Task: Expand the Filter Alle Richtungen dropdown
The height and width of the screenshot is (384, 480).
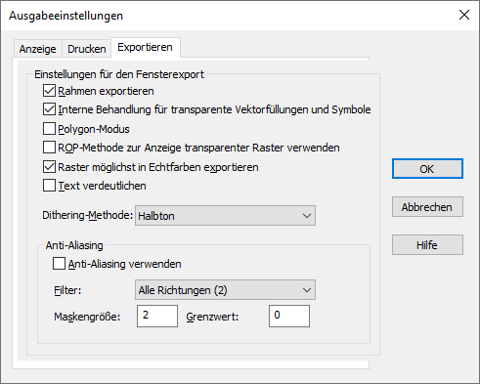Action: [x=225, y=290]
